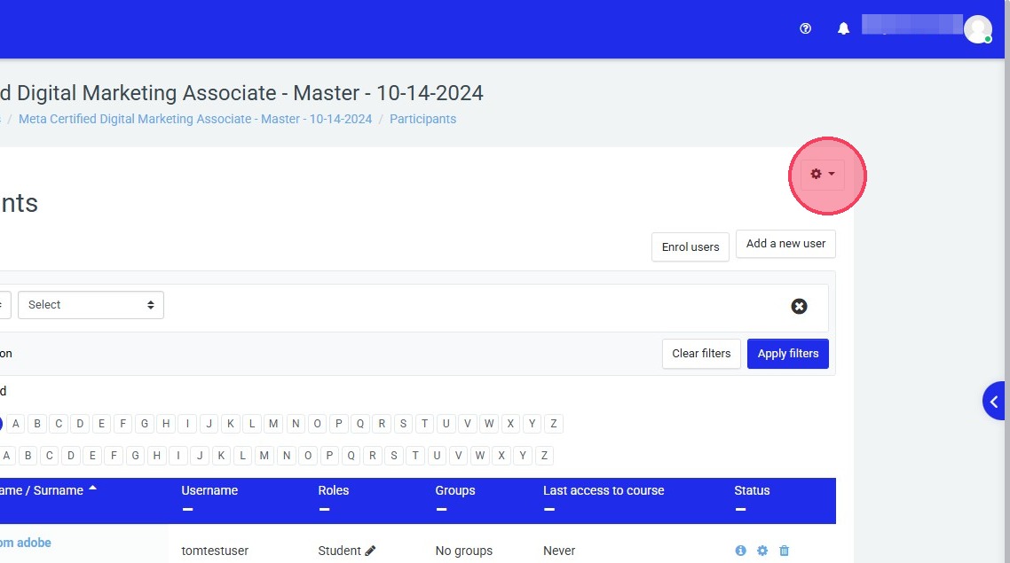Viewport: 1010px width, 563px height.
Task: Open the Meta Certified course breadcrumb link
Action: (x=195, y=119)
